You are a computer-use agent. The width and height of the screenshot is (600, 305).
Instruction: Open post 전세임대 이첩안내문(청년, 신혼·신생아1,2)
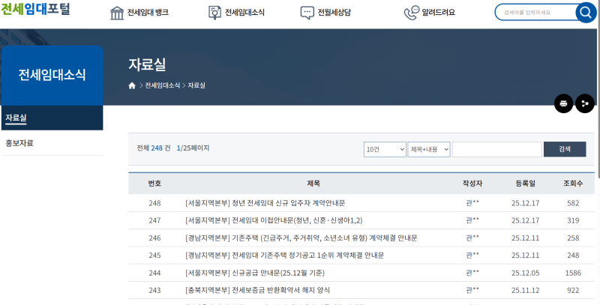[x=274, y=220]
